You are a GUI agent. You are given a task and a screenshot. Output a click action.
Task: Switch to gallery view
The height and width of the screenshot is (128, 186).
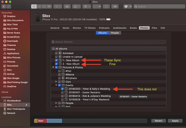(49, 6)
